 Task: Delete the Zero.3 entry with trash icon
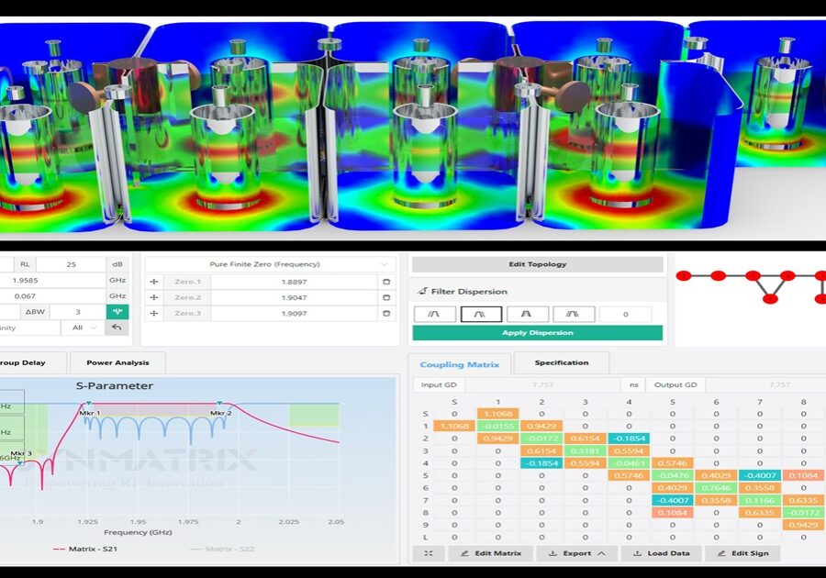pyautogui.click(x=386, y=314)
